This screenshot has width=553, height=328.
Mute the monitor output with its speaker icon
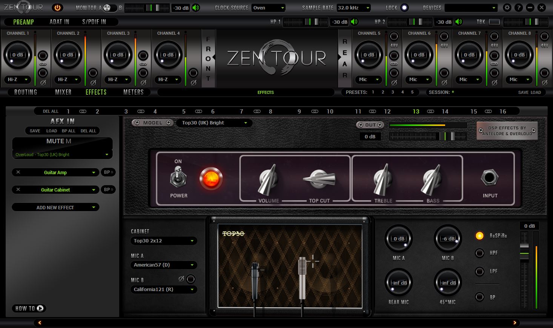pyautogui.click(x=196, y=8)
